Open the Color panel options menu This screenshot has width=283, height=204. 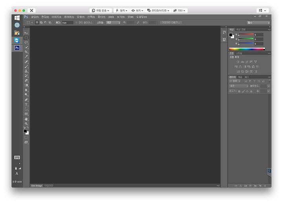click(269, 29)
